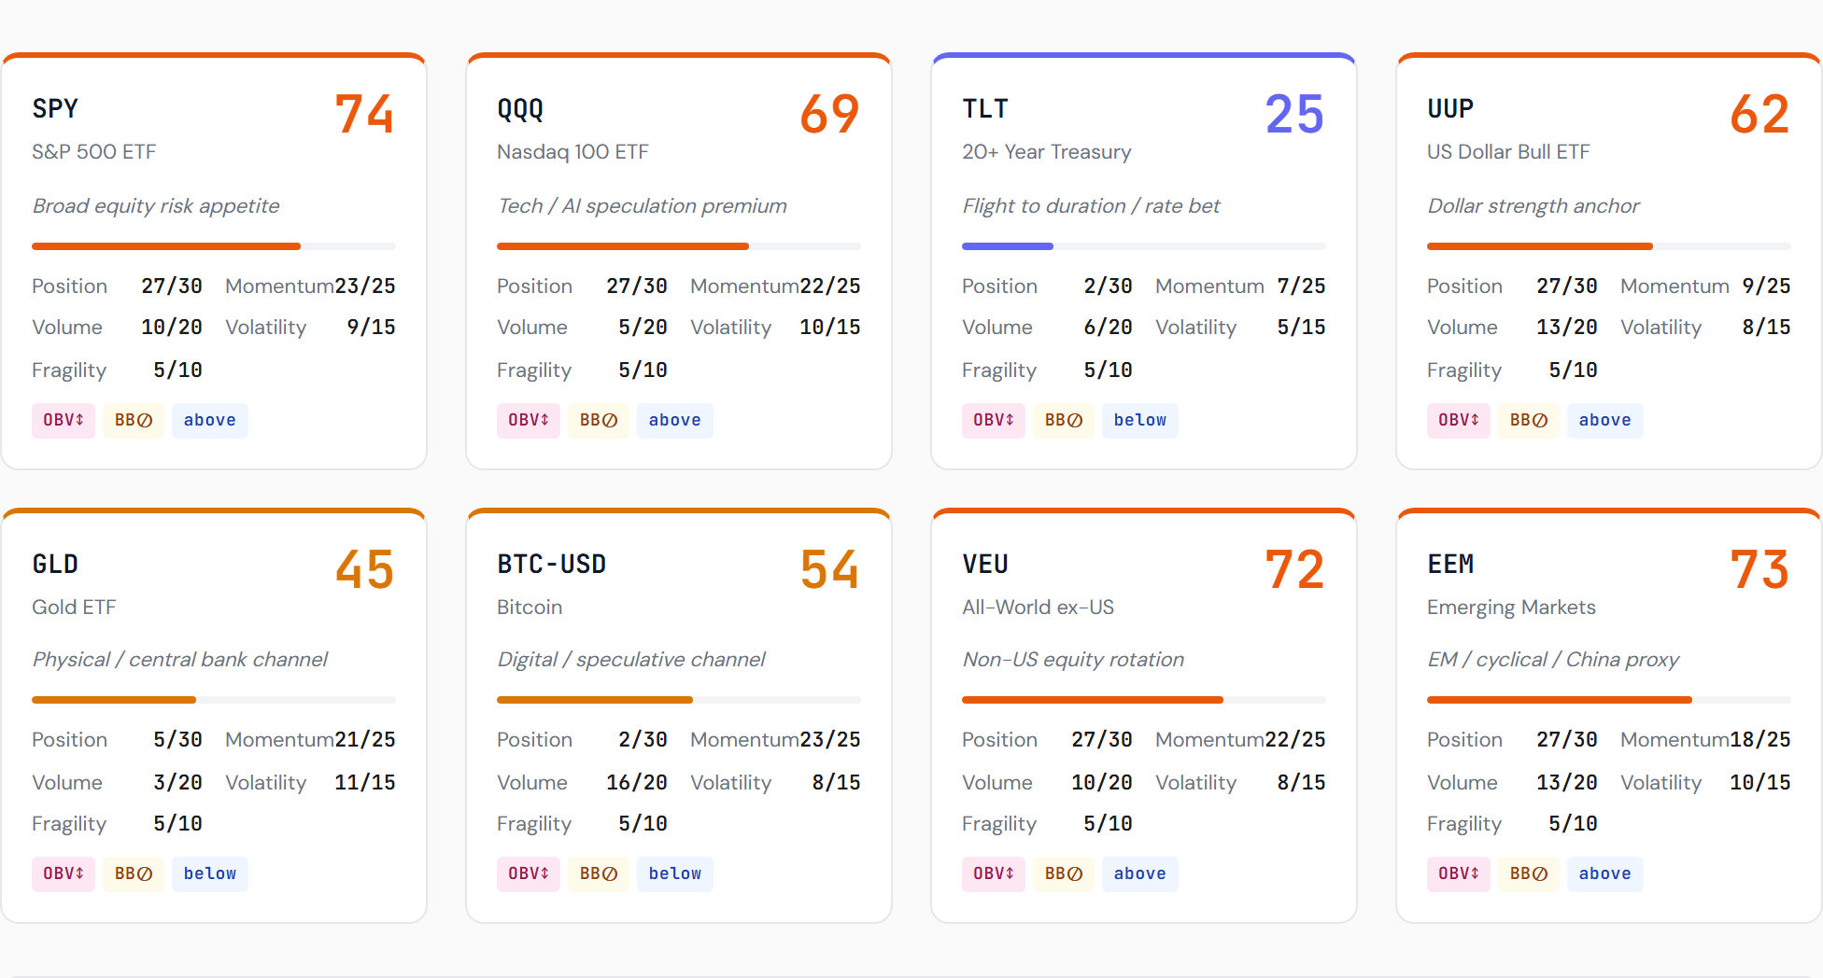The width and height of the screenshot is (1823, 978).
Task: Click the 'Emerging Markets' subtitle
Action: (1511, 608)
